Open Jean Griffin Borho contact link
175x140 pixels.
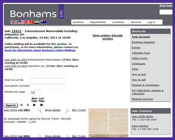click(x=143, y=116)
